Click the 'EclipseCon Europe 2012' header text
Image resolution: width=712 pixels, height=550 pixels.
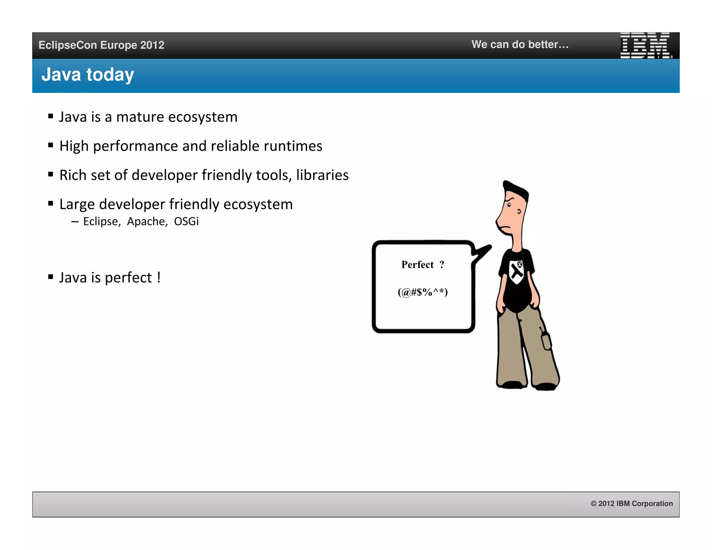point(101,45)
